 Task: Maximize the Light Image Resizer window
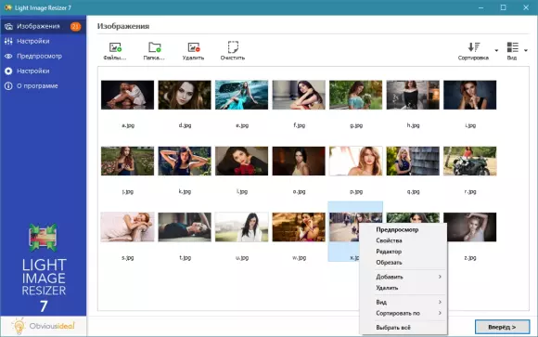503,7
